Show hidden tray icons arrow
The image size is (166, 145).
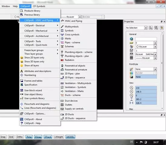137,142
